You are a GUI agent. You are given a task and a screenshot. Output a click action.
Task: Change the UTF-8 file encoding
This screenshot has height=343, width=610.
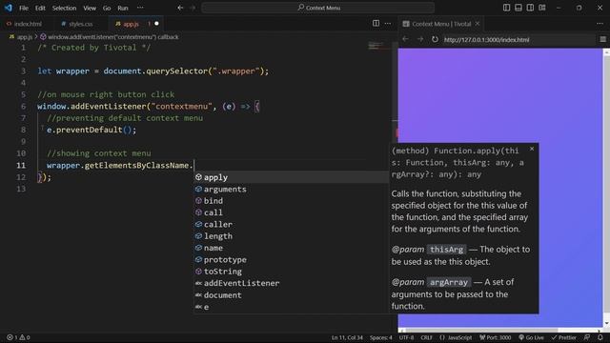click(x=407, y=337)
